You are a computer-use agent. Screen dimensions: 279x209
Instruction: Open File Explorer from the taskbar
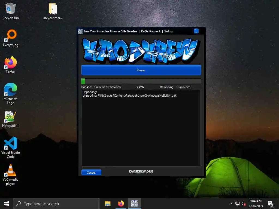[107, 204]
